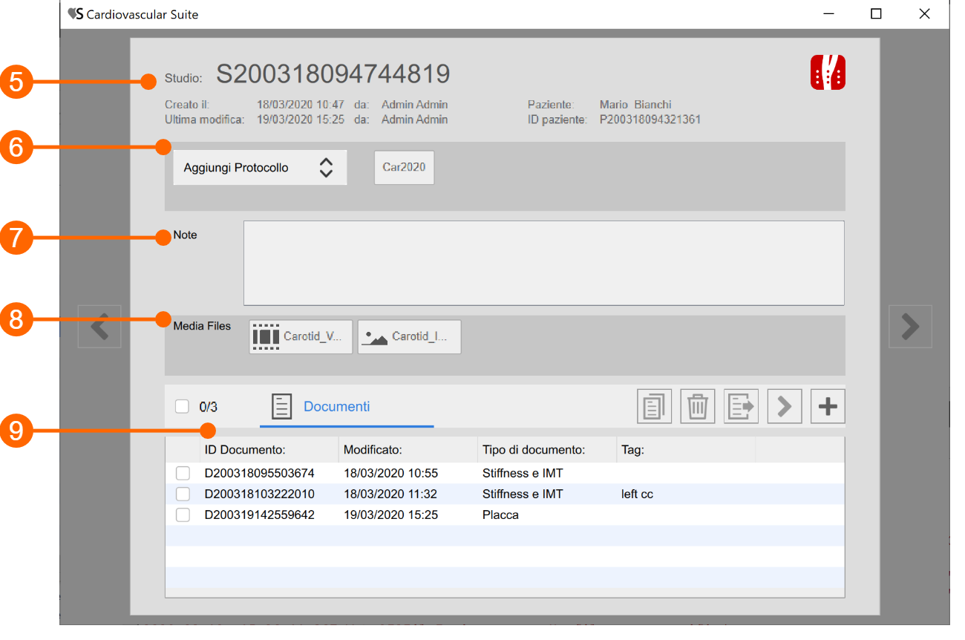Image resolution: width=965 pixels, height=640 pixels.
Task: Click the Car2020 protocol button
Action: tap(404, 168)
